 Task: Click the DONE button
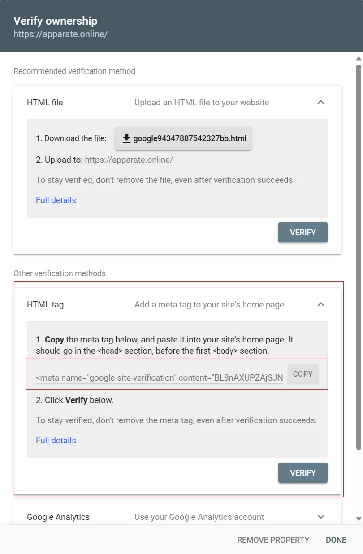[336, 540]
